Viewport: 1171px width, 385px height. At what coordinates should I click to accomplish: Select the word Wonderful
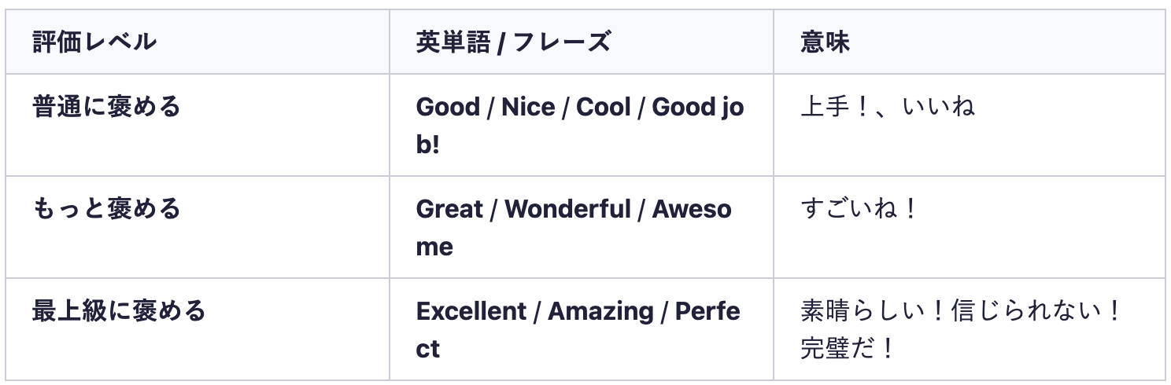pyautogui.click(x=567, y=209)
